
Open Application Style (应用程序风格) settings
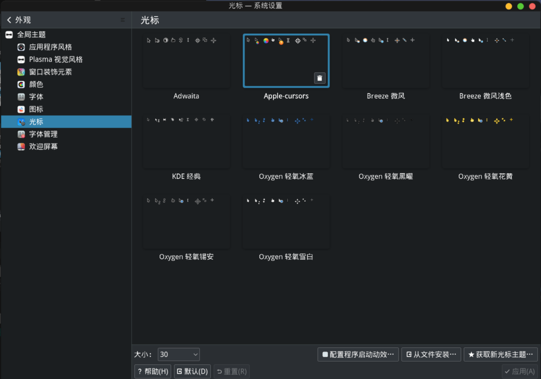pyautogui.click(x=66, y=47)
